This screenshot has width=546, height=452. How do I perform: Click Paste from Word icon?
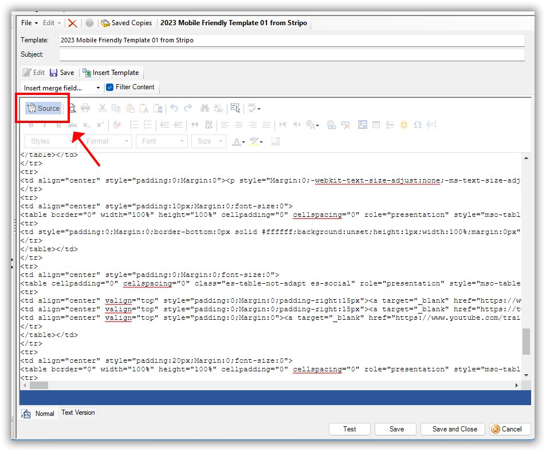[158, 108]
